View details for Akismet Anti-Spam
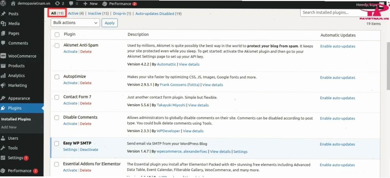390x178 pixels. (x=189, y=64)
